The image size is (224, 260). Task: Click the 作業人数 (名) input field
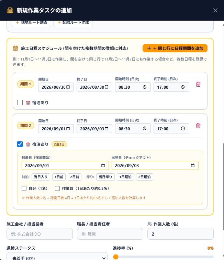(180, 234)
